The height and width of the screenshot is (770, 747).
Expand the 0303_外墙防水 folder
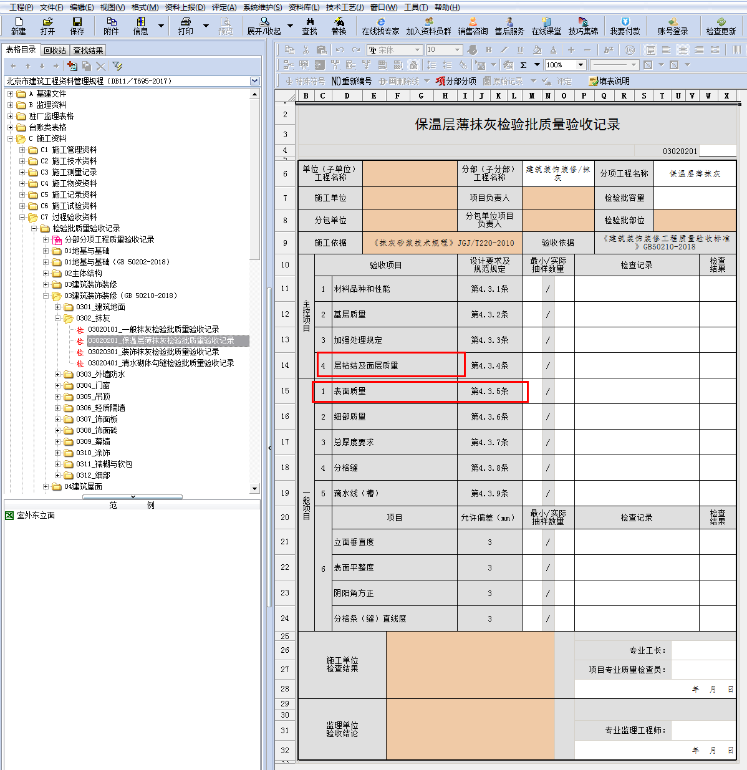tap(58, 374)
